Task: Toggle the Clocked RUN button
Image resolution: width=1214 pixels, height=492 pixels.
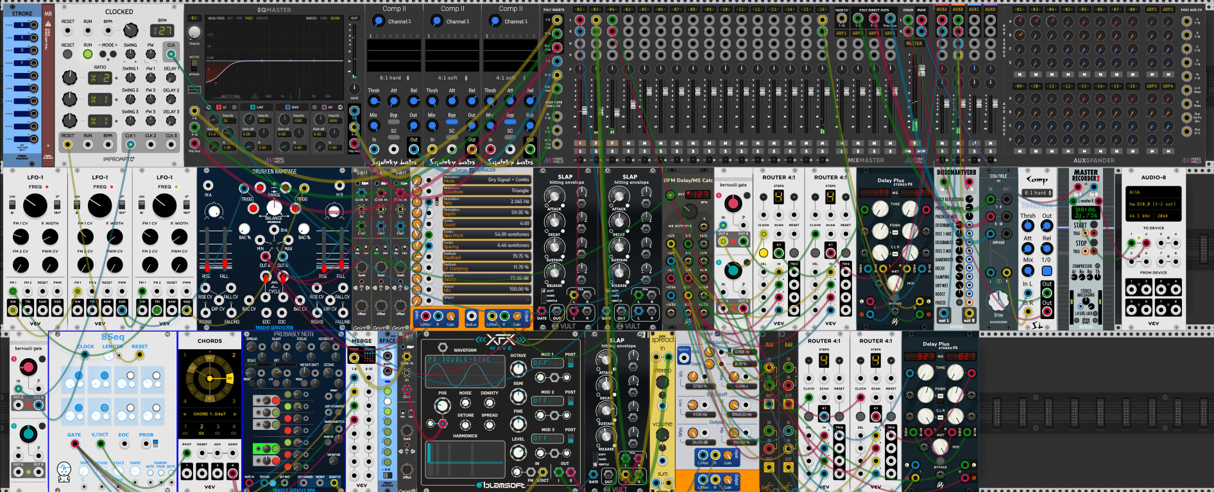Action: pyautogui.click(x=88, y=54)
